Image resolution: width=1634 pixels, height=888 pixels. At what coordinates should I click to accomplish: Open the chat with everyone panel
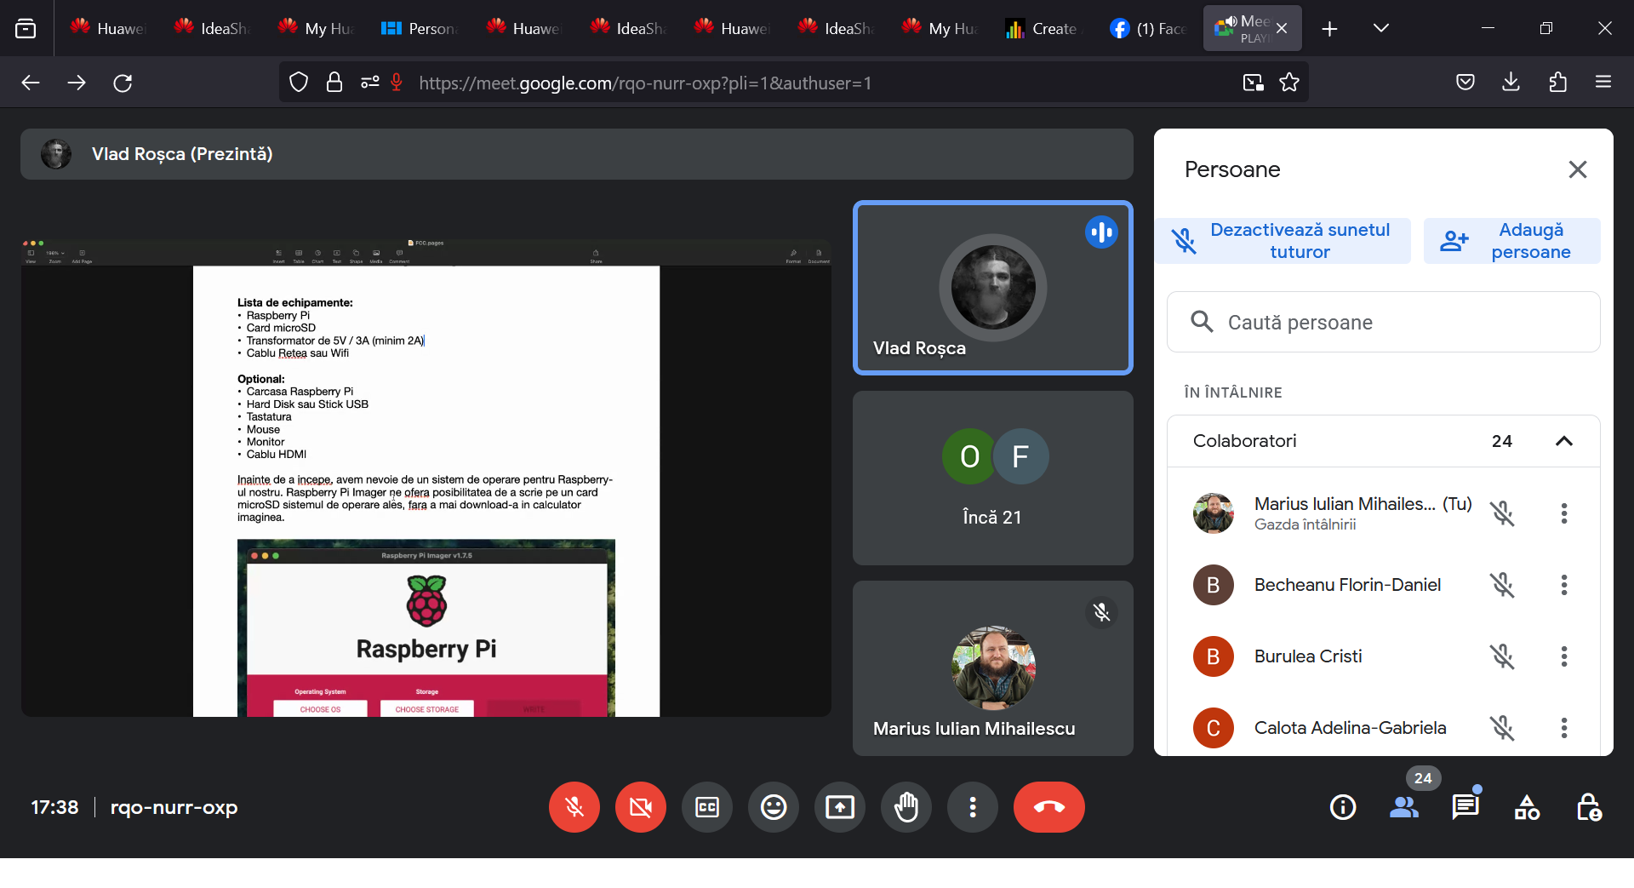click(x=1465, y=807)
